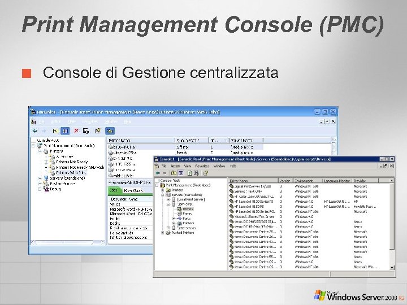The height and width of the screenshot is (305, 407).
Task: Select Forms node in front console tree
Action: pos(187,213)
